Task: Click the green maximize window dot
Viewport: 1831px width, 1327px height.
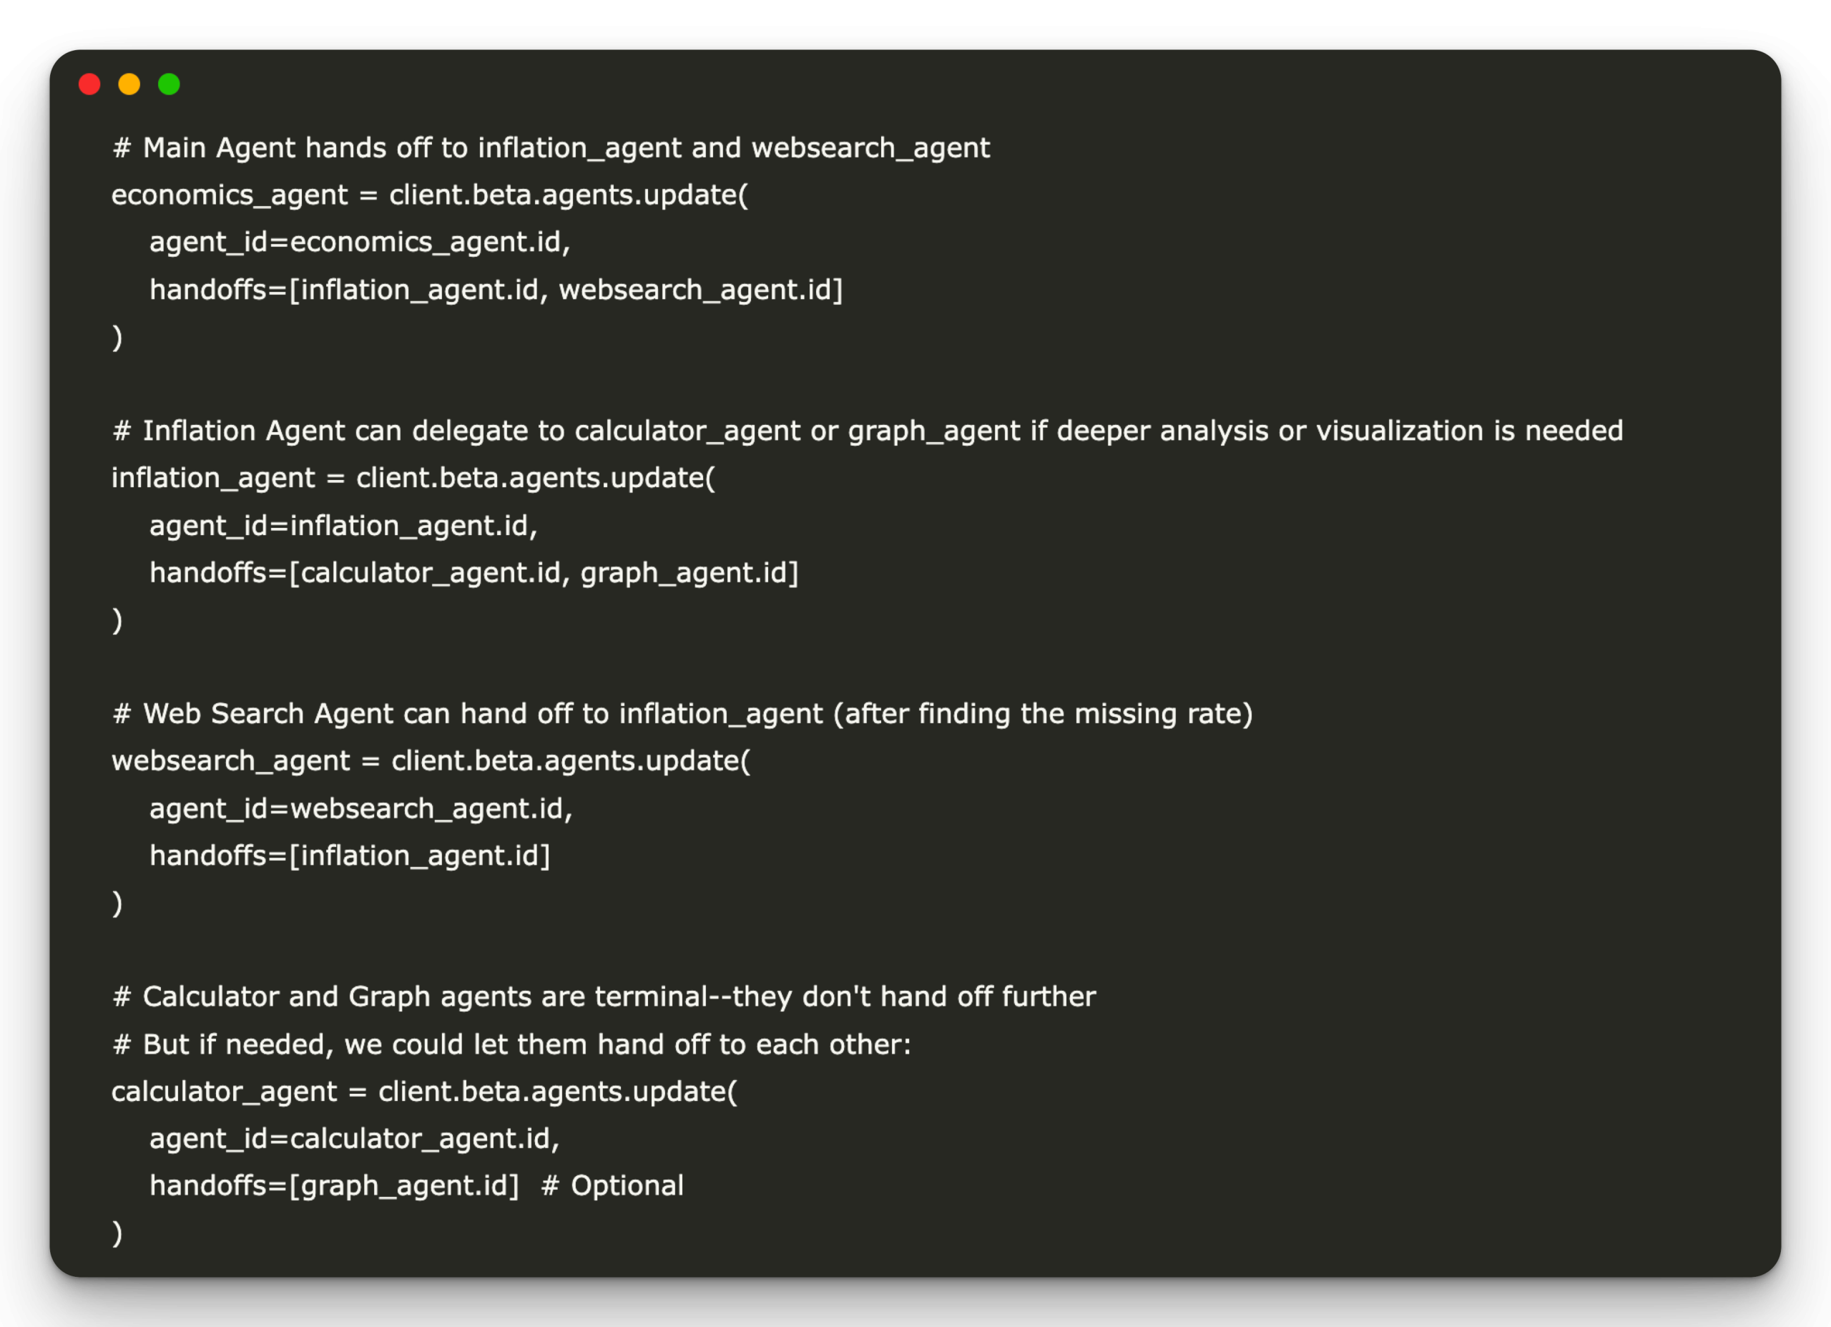Action: click(169, 84)
